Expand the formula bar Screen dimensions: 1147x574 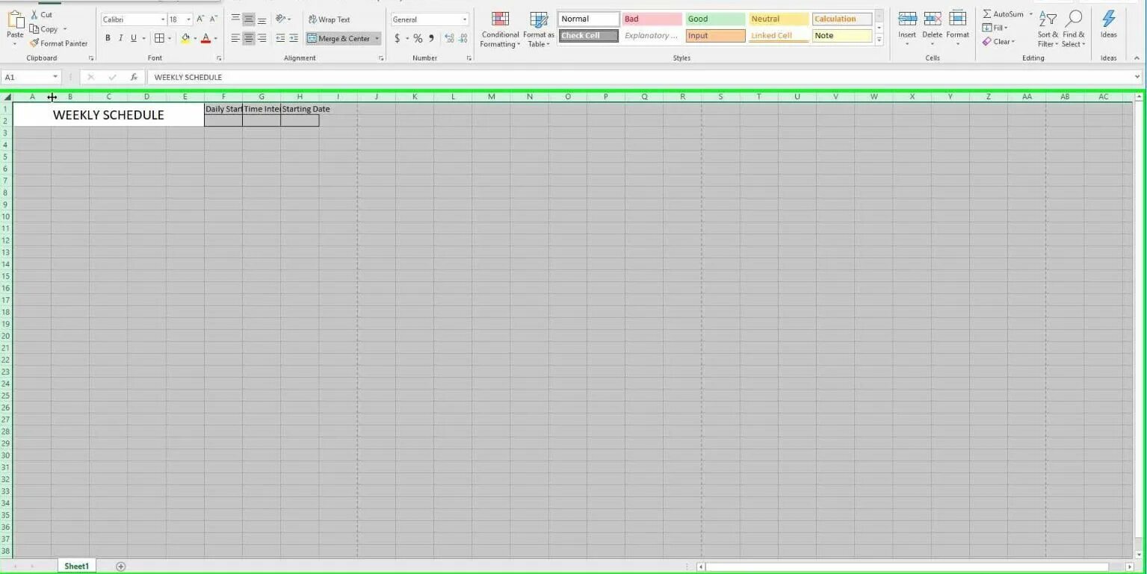(1137, 77)
